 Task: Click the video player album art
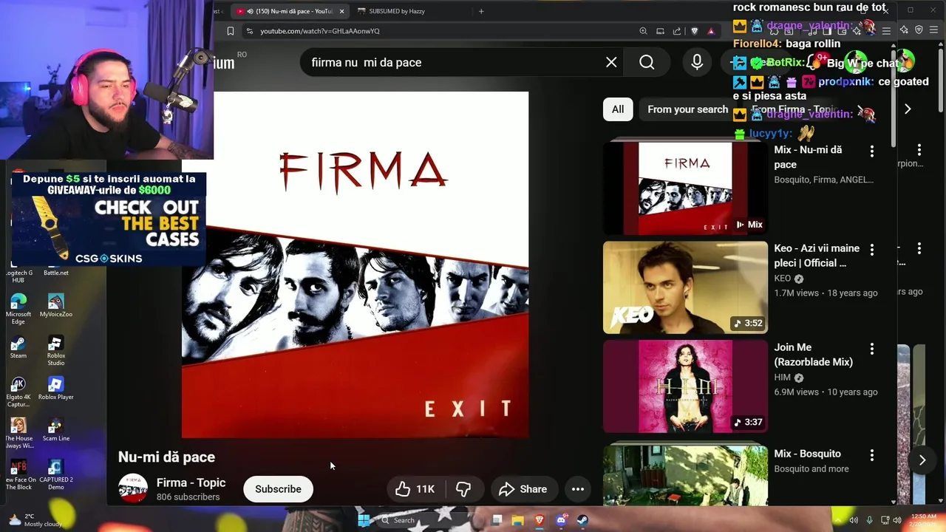coord(355,265)
